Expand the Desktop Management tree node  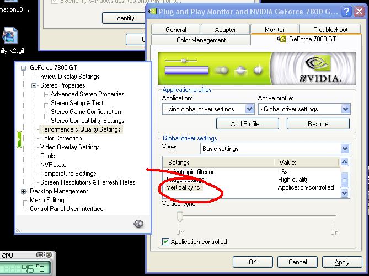click(24, 191)
